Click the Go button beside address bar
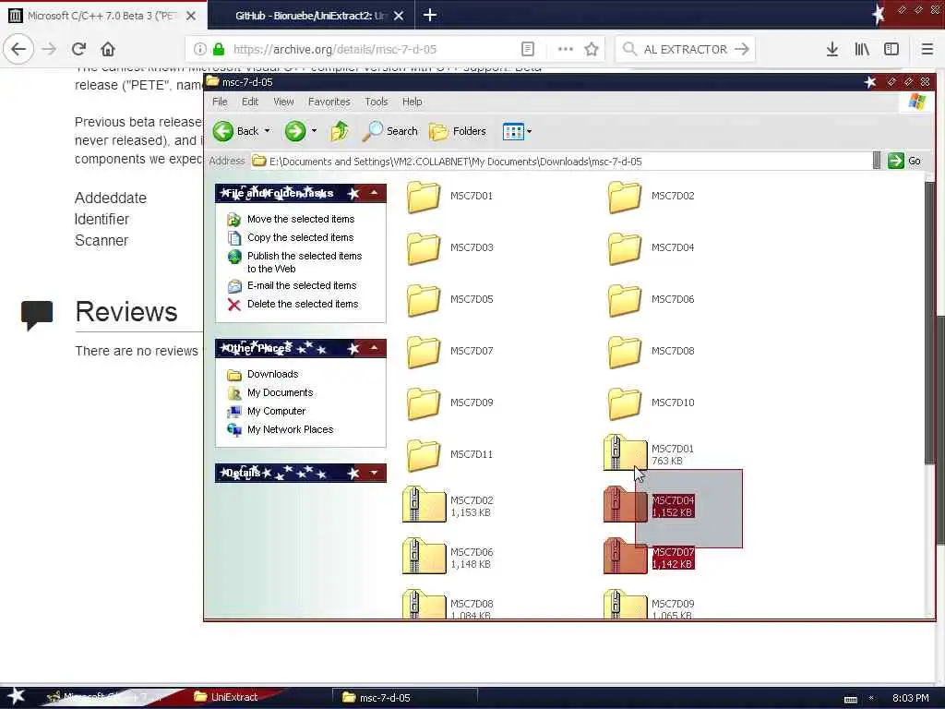 904,161
